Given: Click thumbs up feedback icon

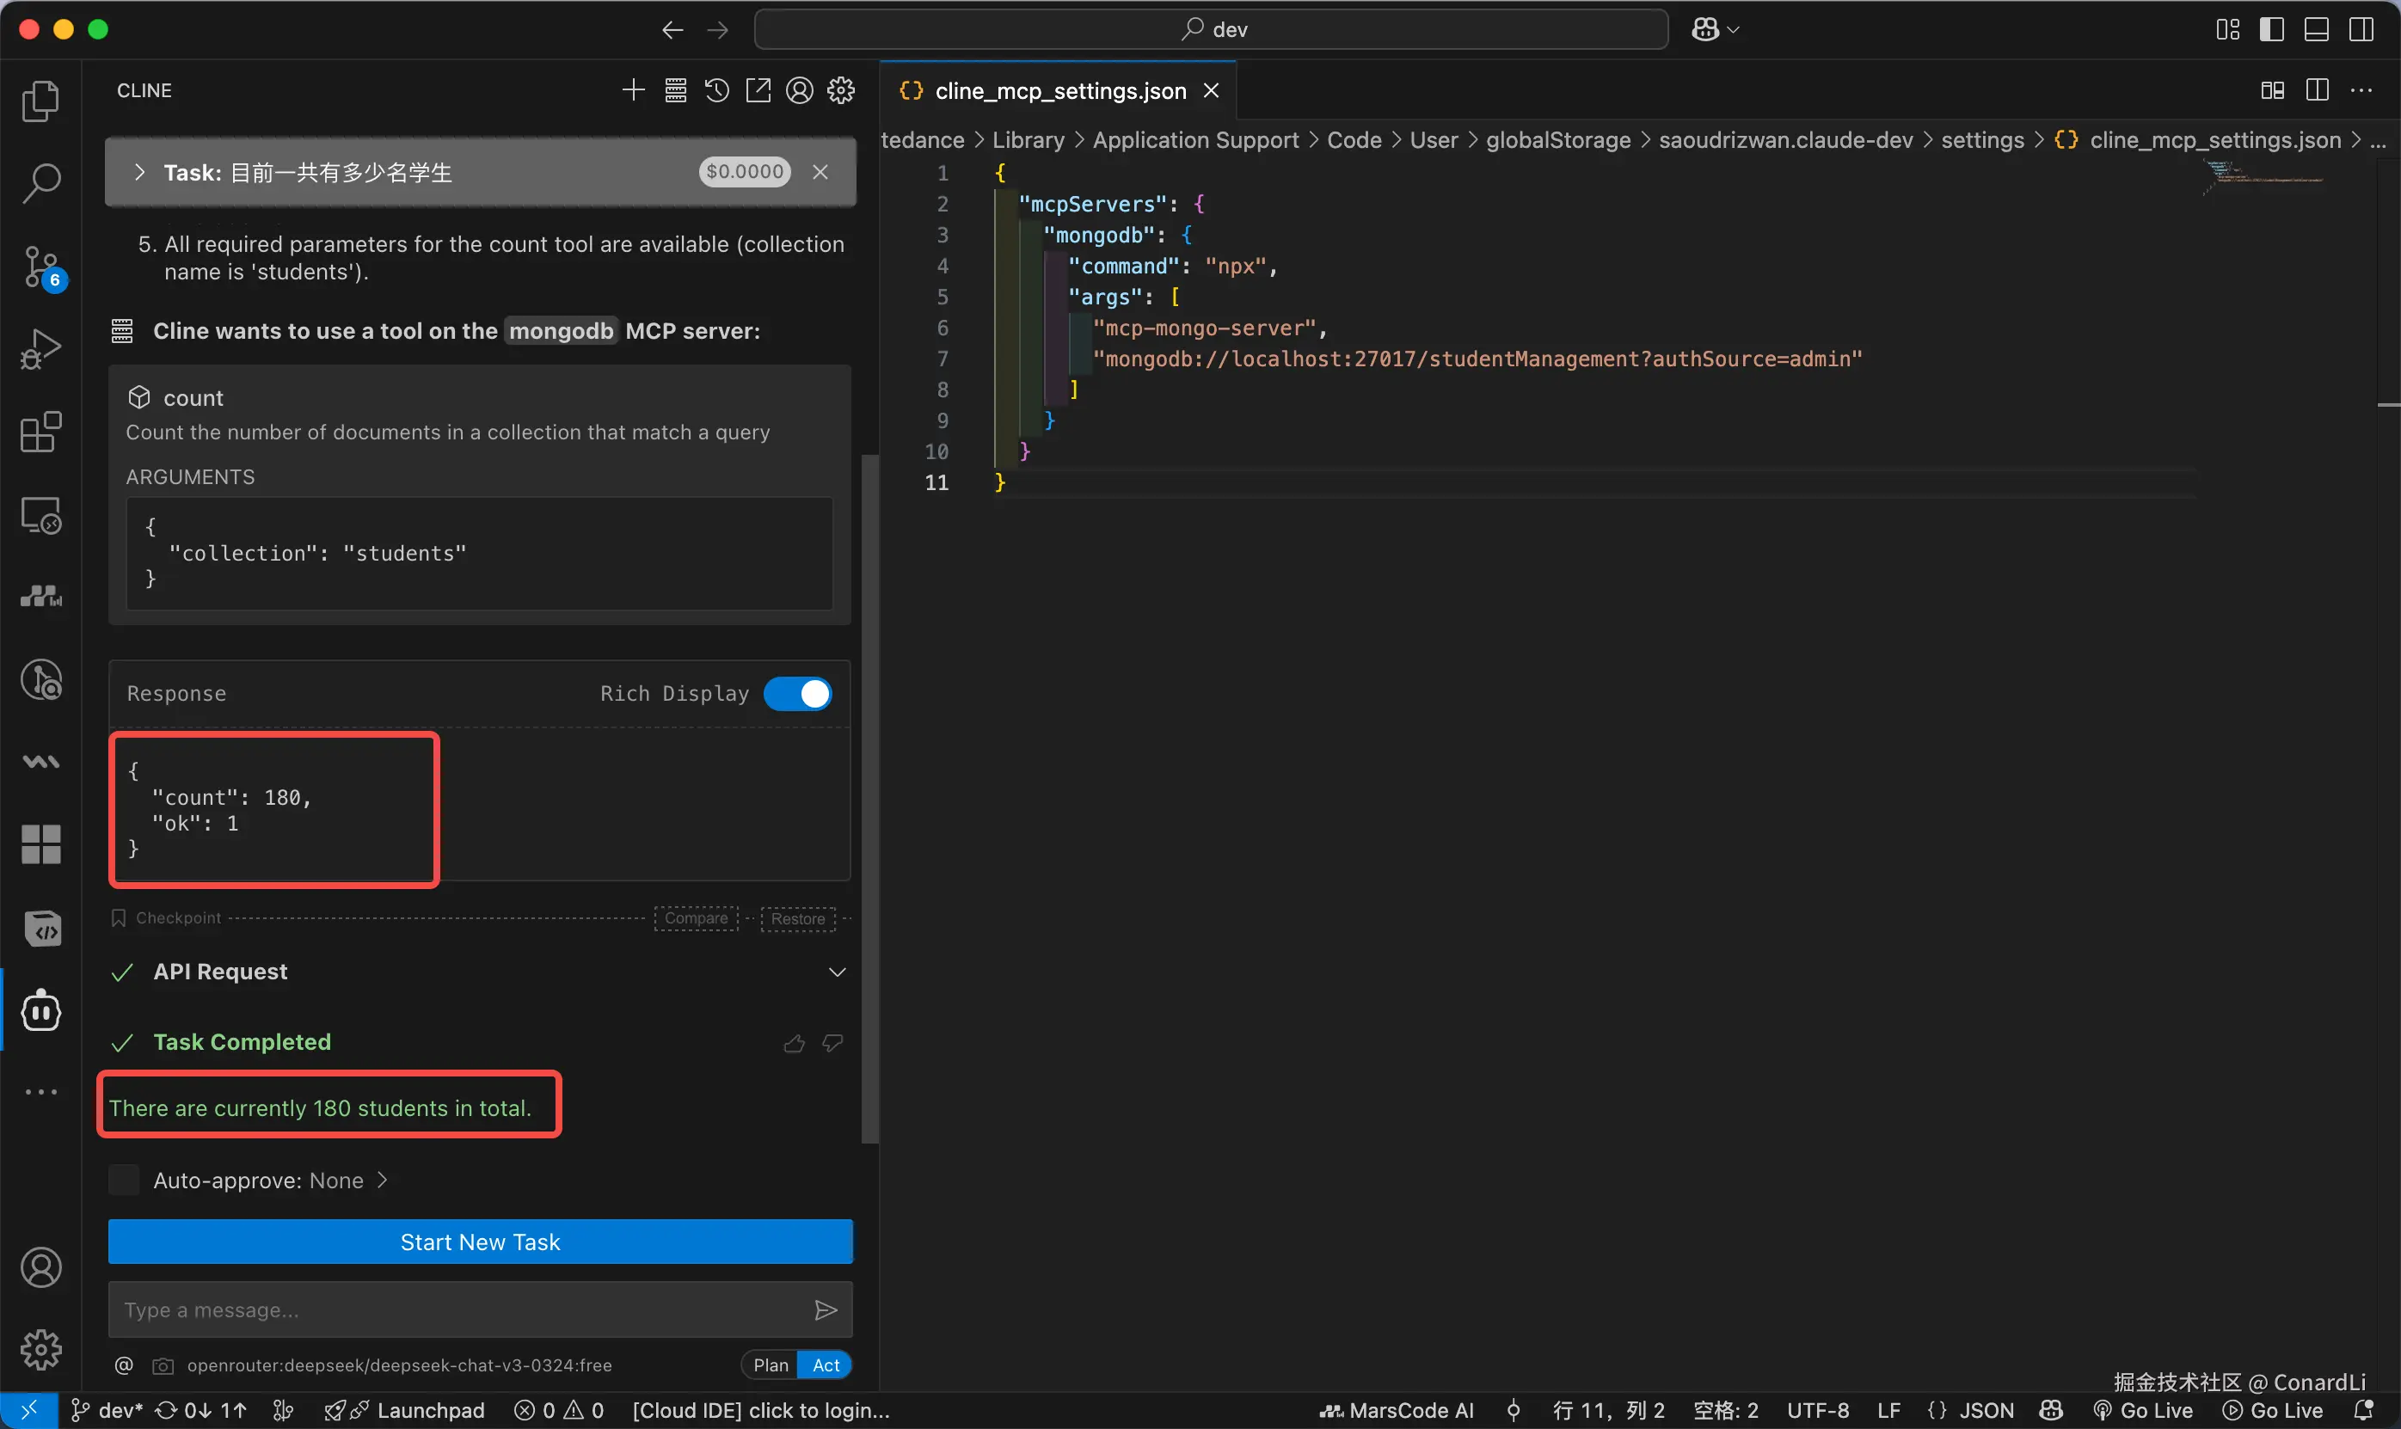Looking at the screenshot, I should (794, 1044).
